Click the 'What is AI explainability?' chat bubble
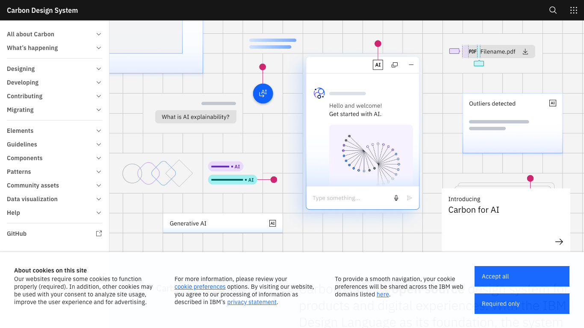 click(x=195, y=117)
